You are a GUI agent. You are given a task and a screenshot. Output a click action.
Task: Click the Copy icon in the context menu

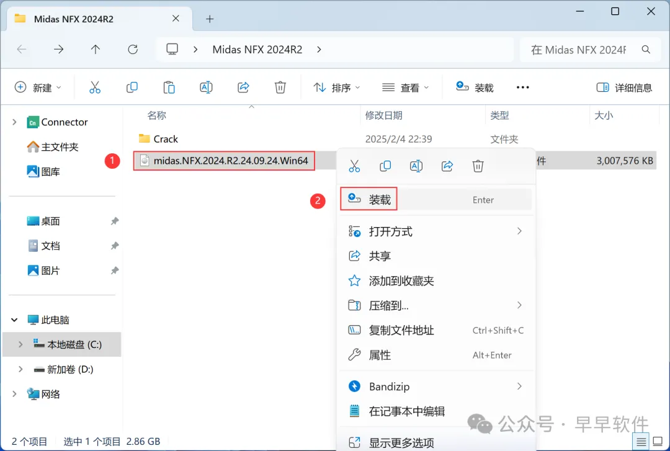tap(385, 166)
